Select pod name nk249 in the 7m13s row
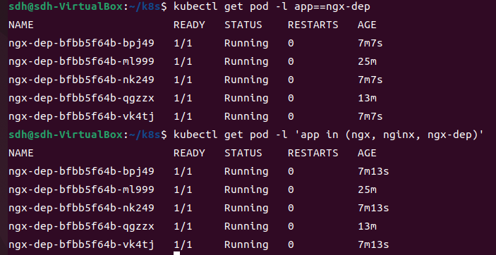This screenshot has width=496, height=255. point(81,209)
